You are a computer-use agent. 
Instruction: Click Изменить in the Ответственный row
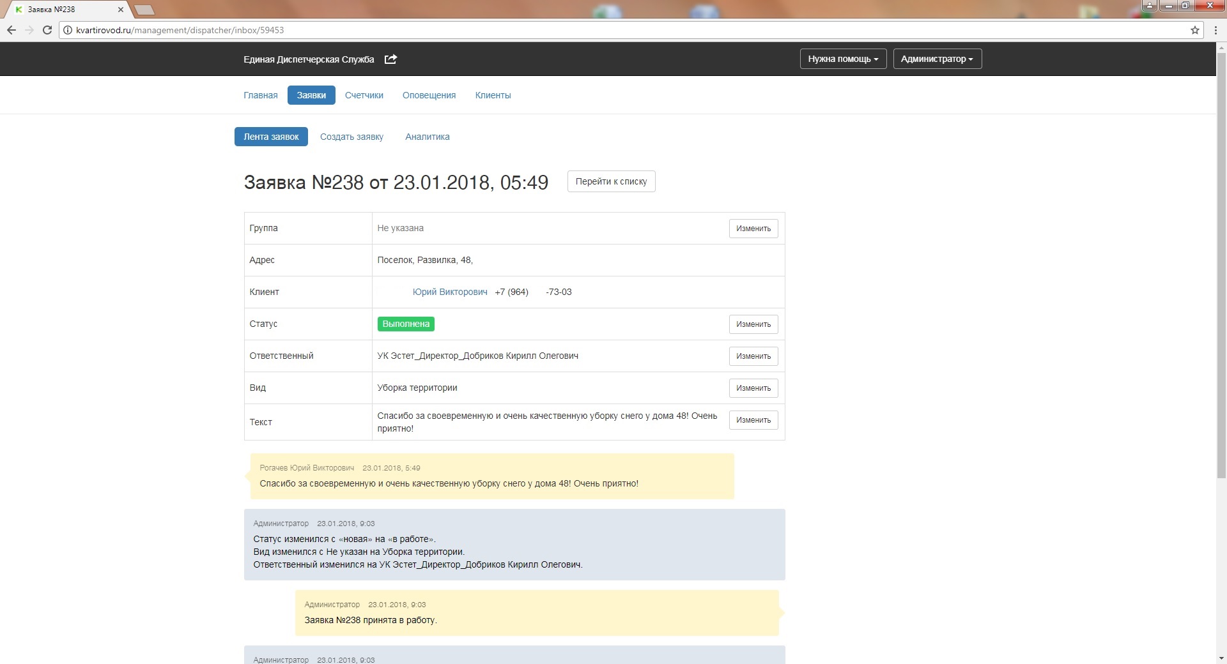tap(753, 356)
